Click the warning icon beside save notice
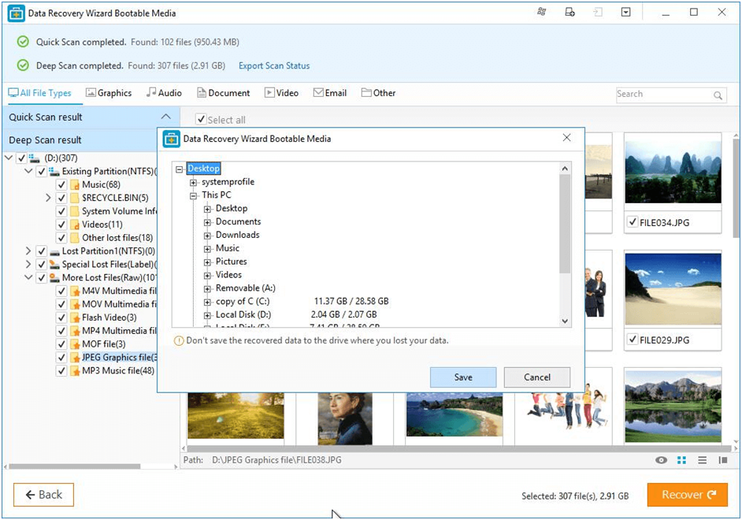Image resolution: width=742 pixels, height=520 pixels. [179, 340]
